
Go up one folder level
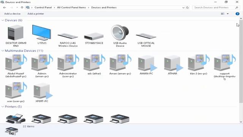pyautogui.click(x=22, y=8)
